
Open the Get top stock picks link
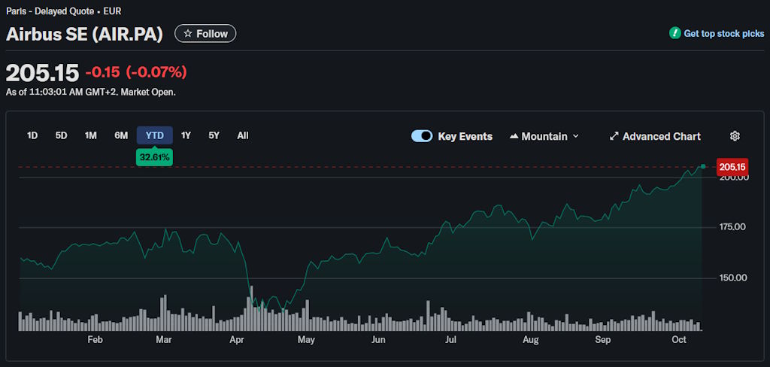(x=723, y=34)
